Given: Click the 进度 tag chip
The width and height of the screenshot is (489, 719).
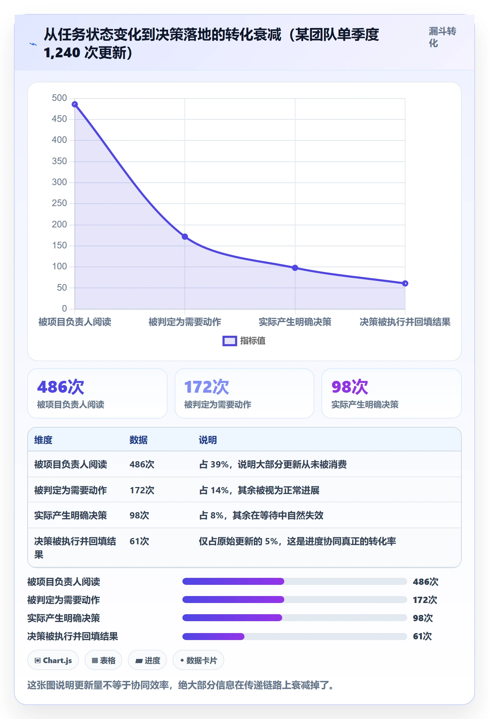Looking at the screenshot, I should tap(147, 660).
